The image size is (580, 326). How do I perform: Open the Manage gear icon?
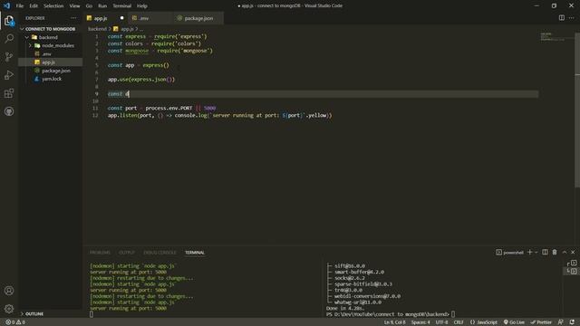pos(9,309)
